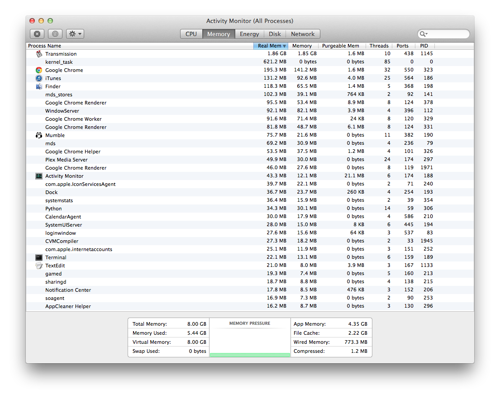Sort by the Memory column header

[x=302, y=46]
